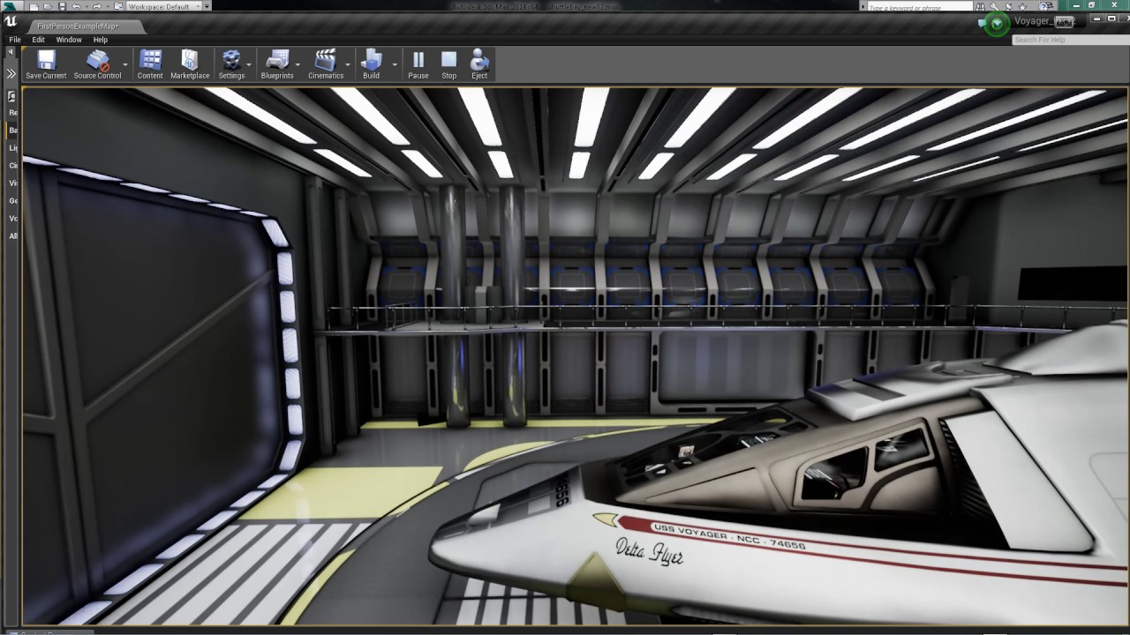Screen dimensions: 1130x635
Task: Open the Blueprints toolbar button
Action: point(277,64)
